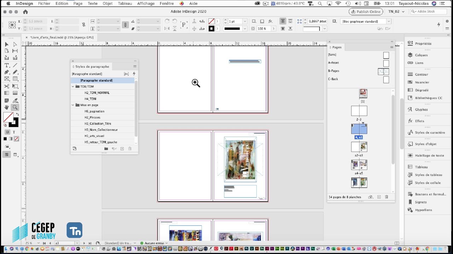Apply color black swatch button in toolbox
Image resolution: width=453 pixels, height=254 pixels.
point(5,139)
